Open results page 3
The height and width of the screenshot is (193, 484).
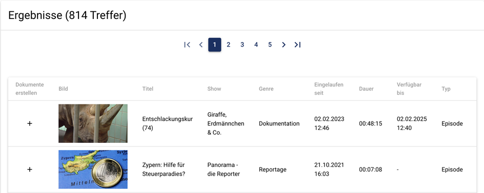[x=243, y=45]
